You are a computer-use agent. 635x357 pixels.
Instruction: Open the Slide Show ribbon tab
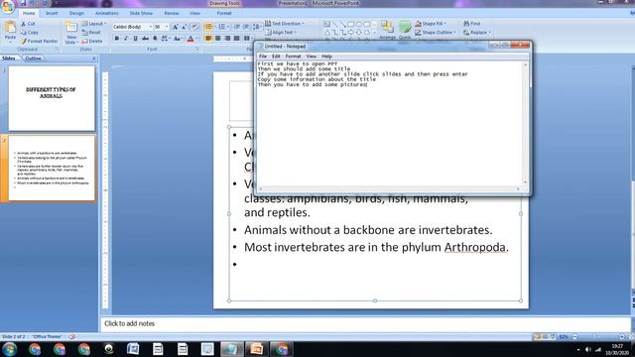click(x=141, y=13)
